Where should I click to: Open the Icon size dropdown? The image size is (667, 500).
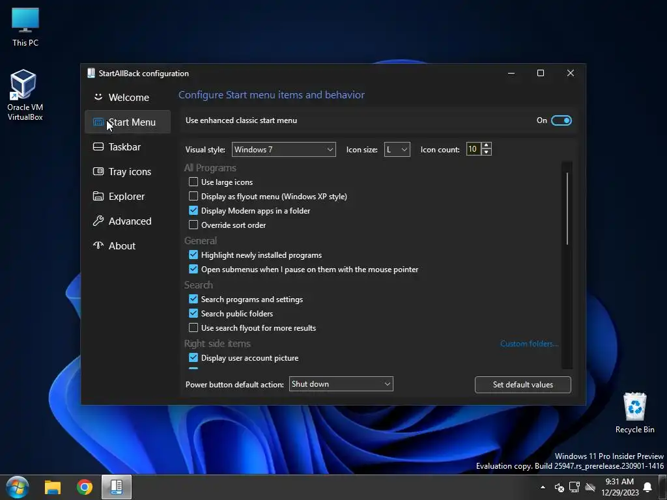click(397, 149)
